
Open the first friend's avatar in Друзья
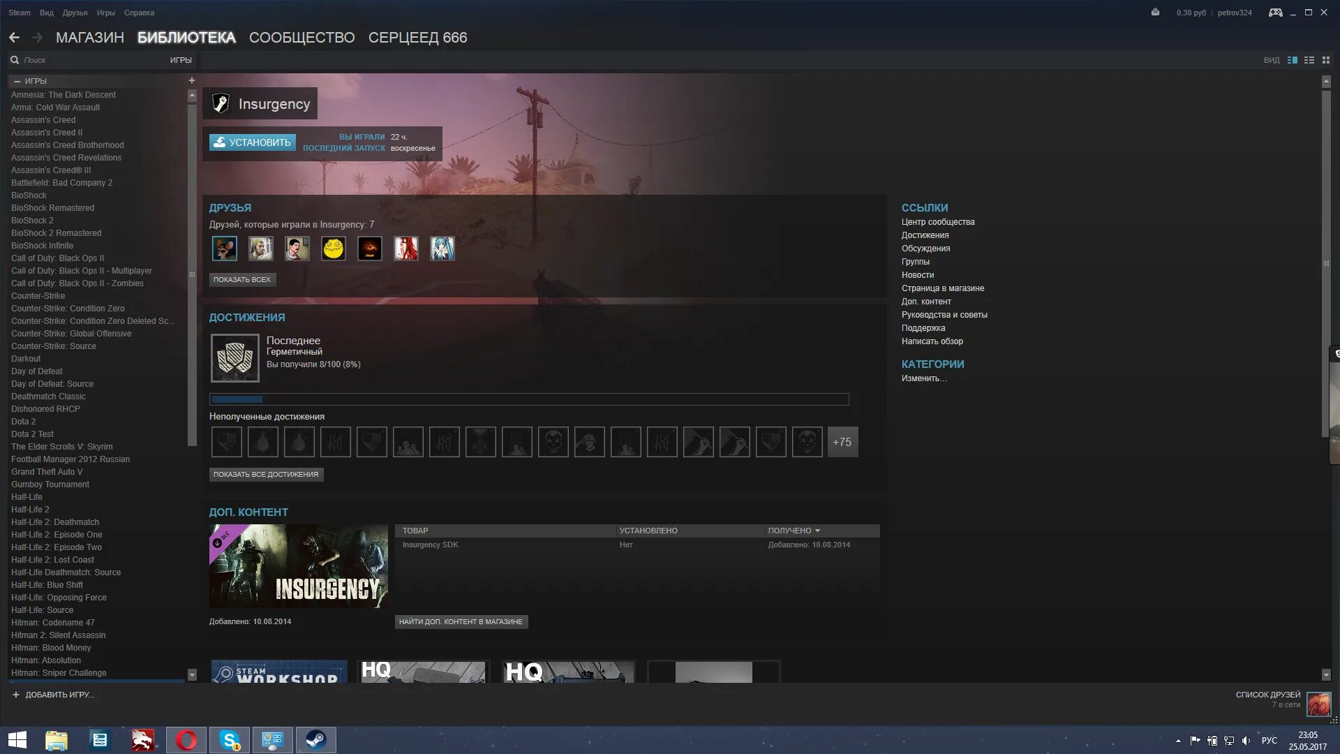[x=225, y=249]
